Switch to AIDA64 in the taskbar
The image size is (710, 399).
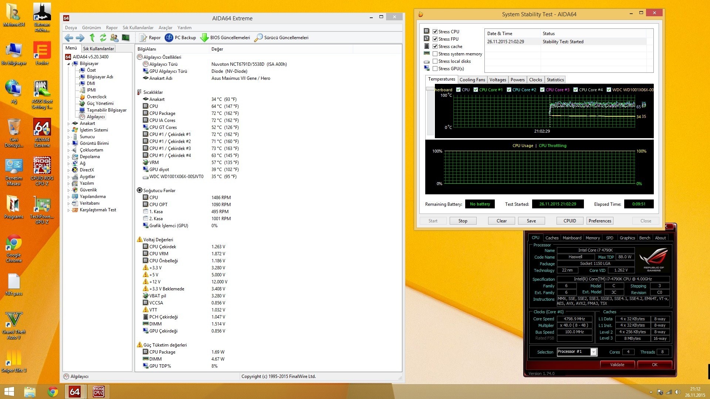click(75, 392)
